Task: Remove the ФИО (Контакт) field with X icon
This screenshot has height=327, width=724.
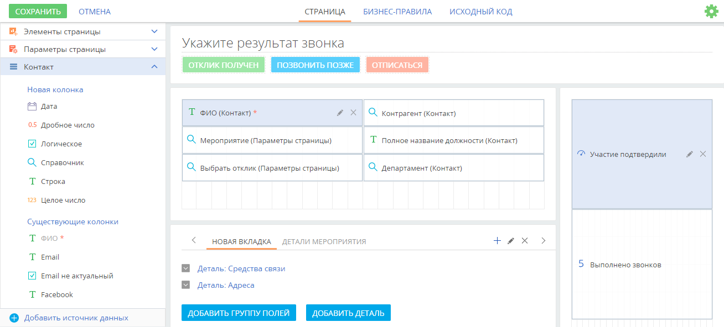Action: coord(353,113)
